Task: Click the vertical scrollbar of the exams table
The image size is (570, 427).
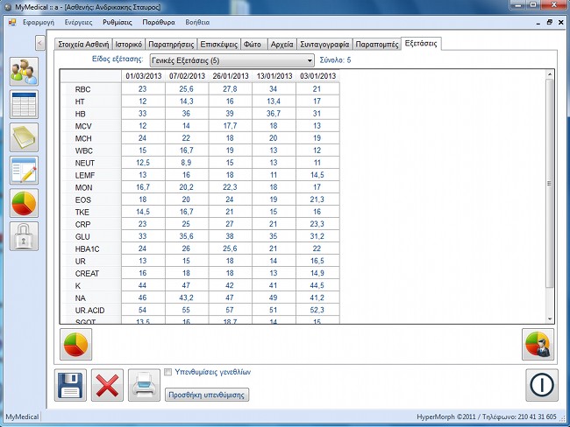Action: point(550,192)
